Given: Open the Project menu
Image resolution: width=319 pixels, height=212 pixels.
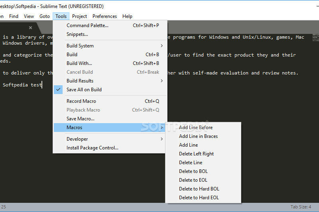Looking at the screenshot, I should [79, 16].
